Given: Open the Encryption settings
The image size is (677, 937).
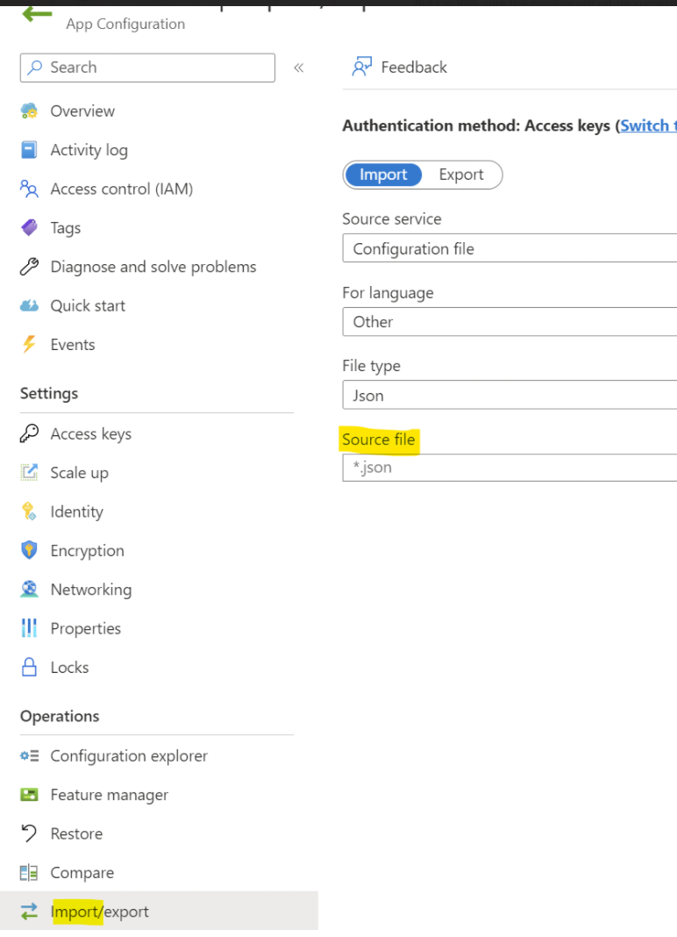Looking at the screenshot, I should tap(92, 550).
